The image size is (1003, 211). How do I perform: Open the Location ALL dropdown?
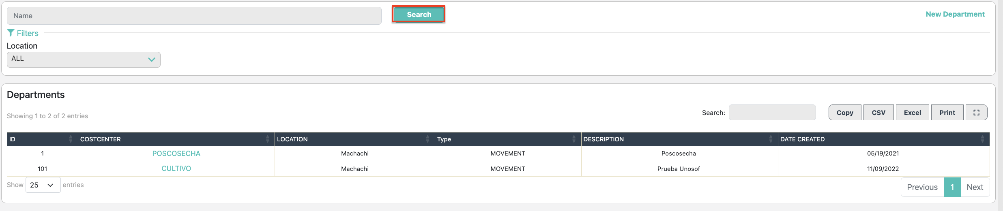click(x=84, y=60)
